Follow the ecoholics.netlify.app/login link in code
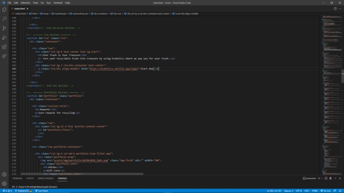The image size is (344, 193). coord(114,69)
